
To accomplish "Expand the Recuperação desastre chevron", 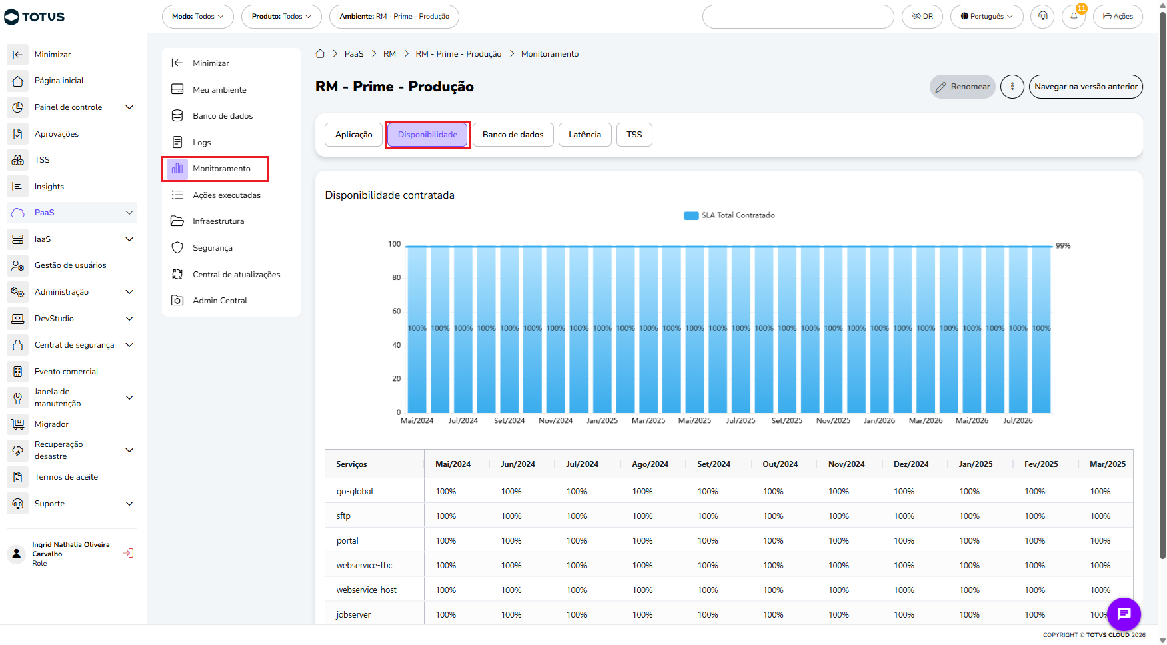I will pos(129,450).
